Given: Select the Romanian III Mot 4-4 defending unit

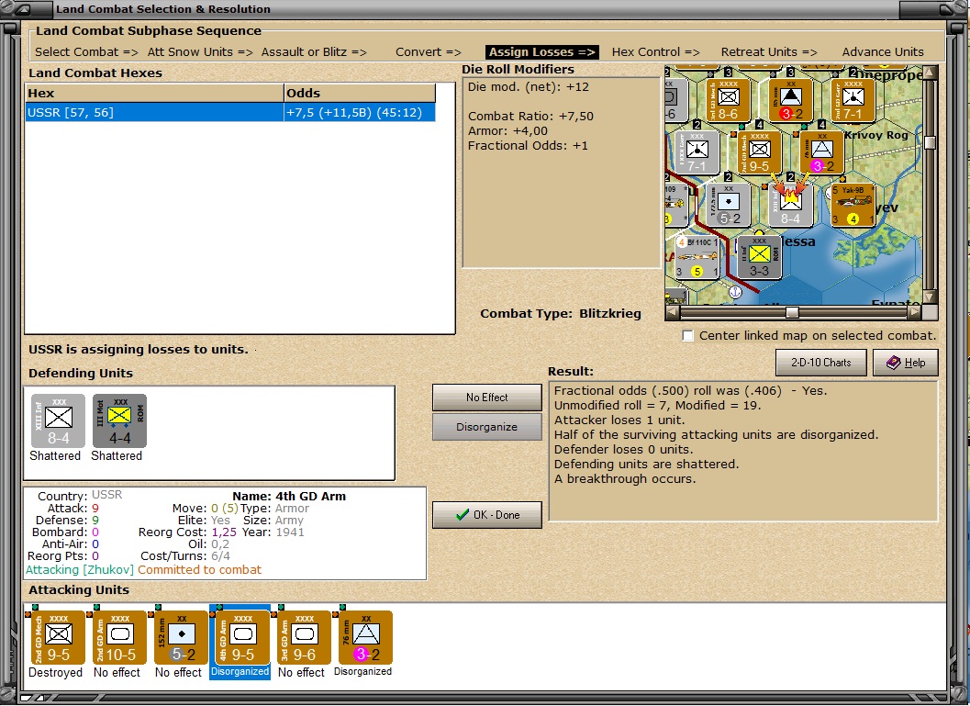Looking at the screenshot, I should pyautogui.click(x=119, y=420).
